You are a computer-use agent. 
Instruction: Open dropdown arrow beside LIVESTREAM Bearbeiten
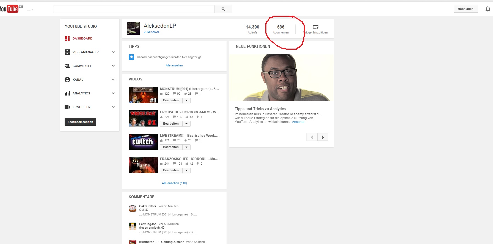pos(186,147)
